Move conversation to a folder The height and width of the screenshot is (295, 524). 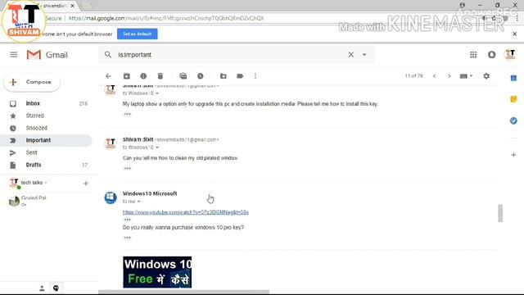[x=224, y=76]
